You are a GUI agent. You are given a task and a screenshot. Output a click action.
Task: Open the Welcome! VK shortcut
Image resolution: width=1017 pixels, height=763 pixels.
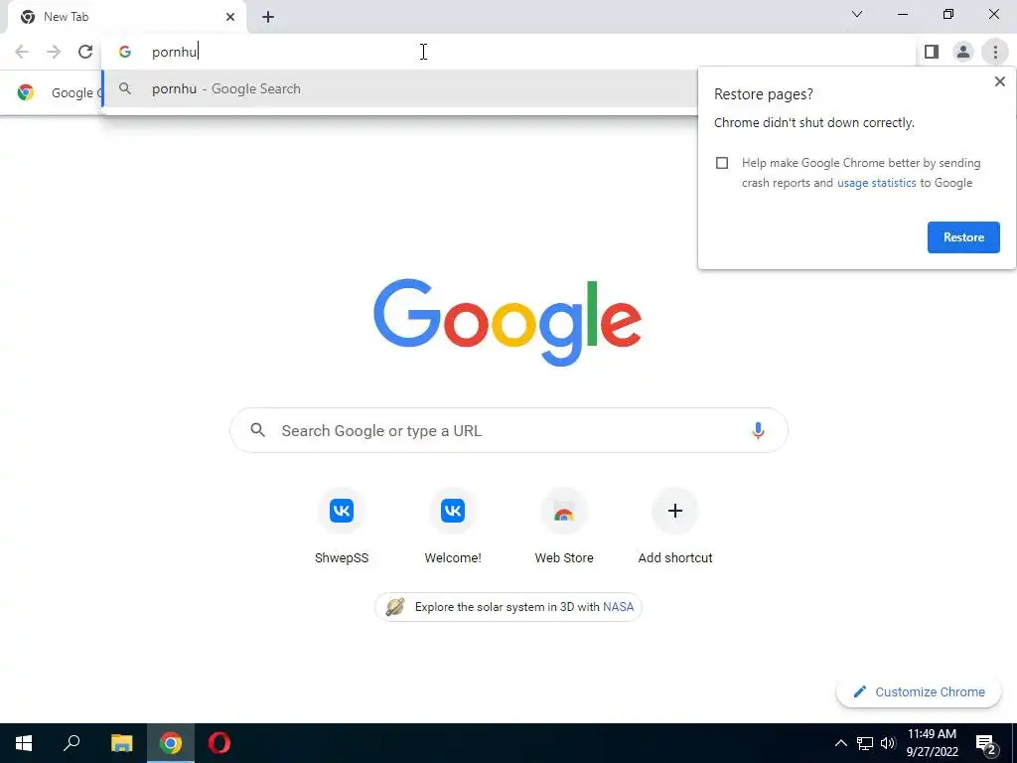[x=453, y=527]
